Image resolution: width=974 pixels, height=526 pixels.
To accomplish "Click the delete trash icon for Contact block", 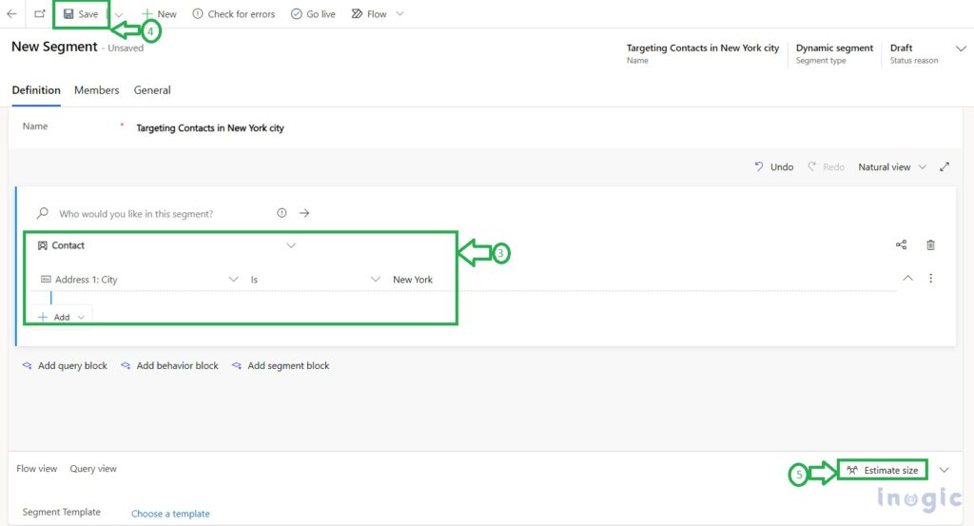I will tap(930, 245).
